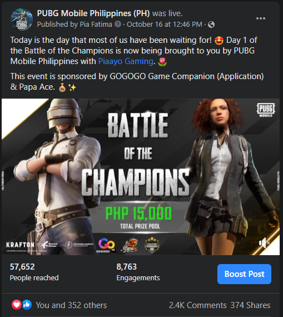This screenshot has height=317, width=283.
Task: Open the three-dot post options menu
Action: coord(261,18)
